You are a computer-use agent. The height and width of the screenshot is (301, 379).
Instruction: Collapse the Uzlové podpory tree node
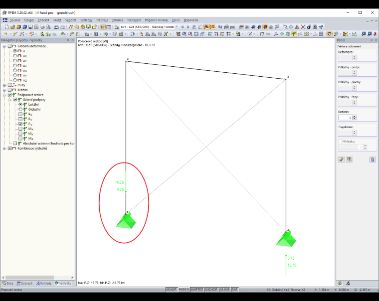(9, 100)
